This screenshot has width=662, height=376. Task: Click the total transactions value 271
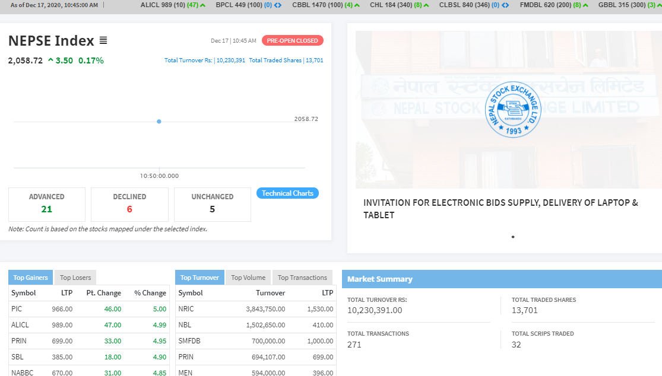[354, 345]
